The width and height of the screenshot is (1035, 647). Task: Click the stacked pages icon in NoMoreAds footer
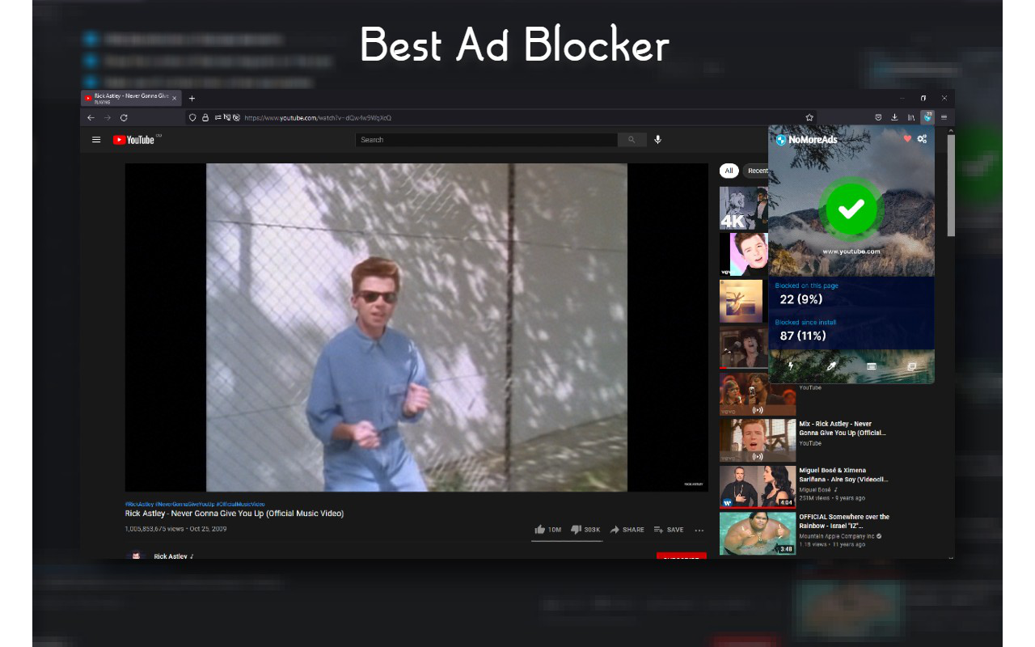point(911,366)
